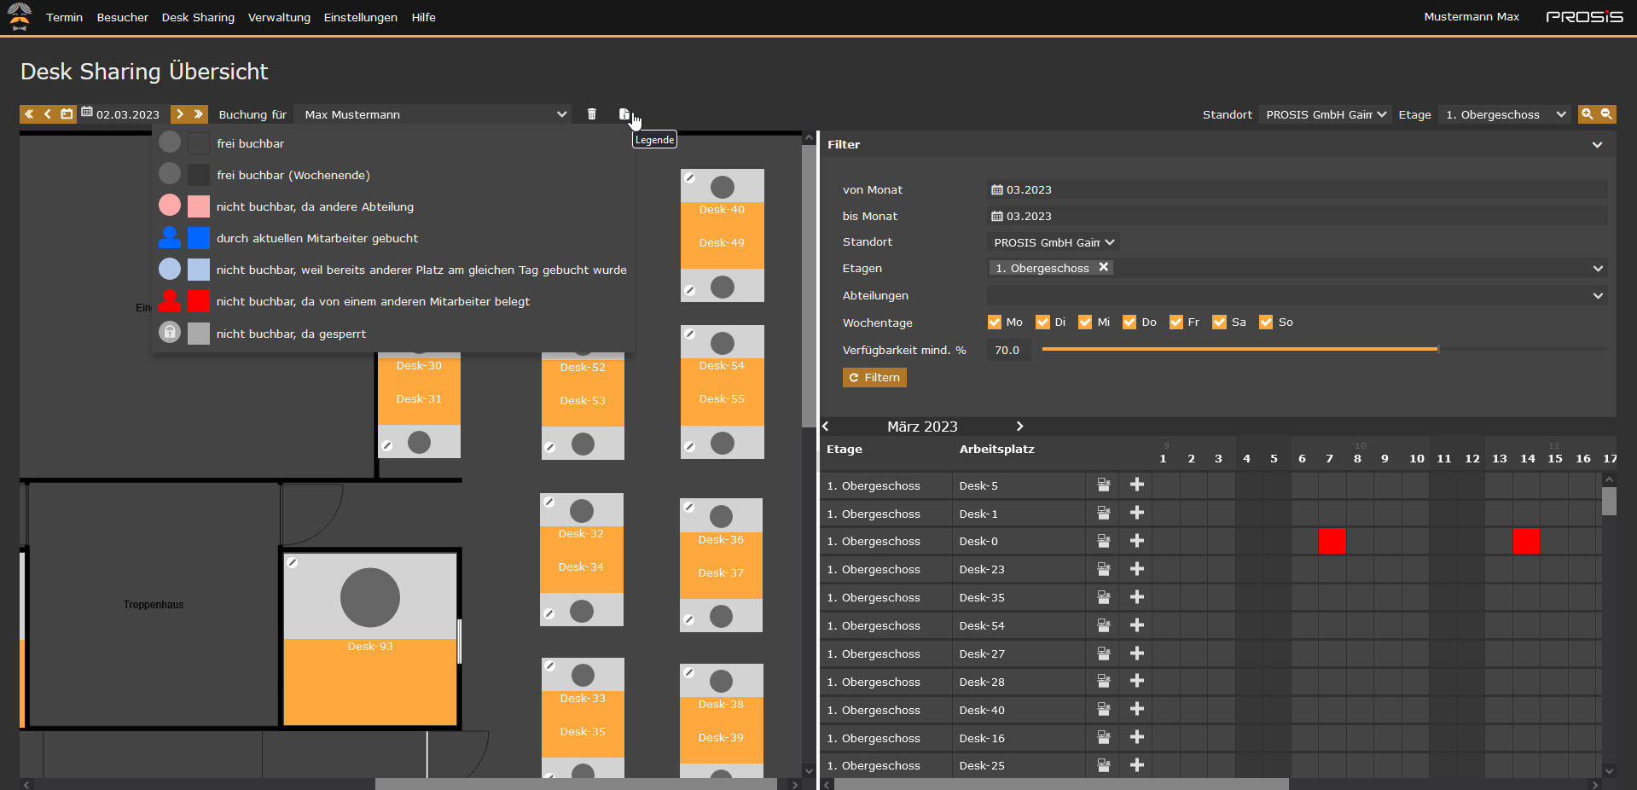Disable the Mo weekday checkbox
The height and width of the screenshot is (790, 1637).
point(994,322)
